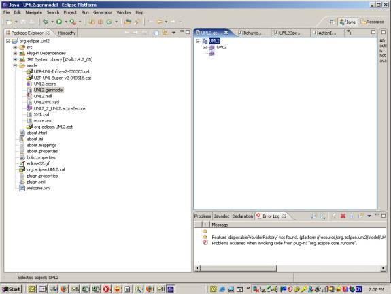Select UML2_2_UML2.ecore2ecore file
The image size is (391, 294).
[59, 108]
